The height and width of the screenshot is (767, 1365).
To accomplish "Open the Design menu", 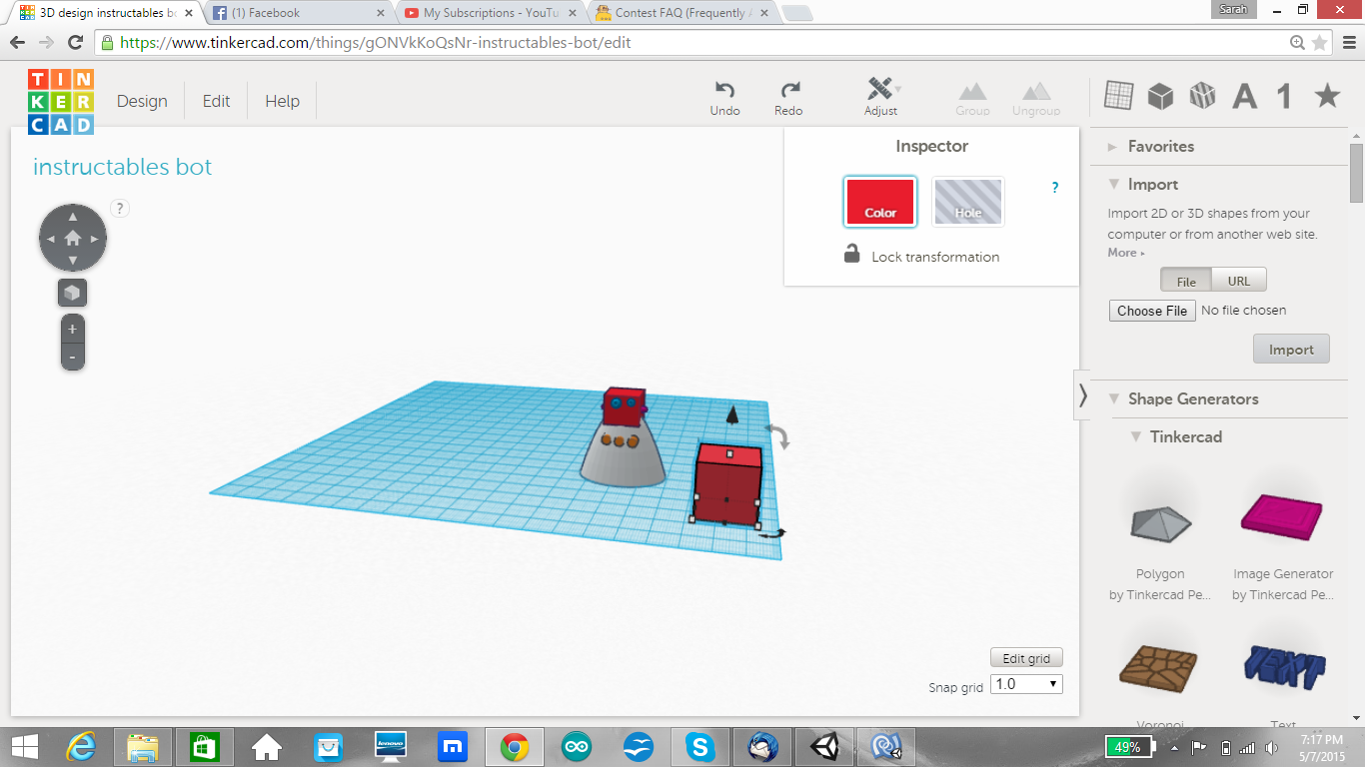I will [142, 101].
